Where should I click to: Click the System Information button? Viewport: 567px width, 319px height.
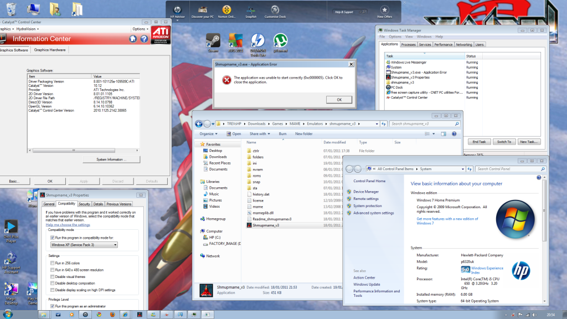tap(111, 159)
